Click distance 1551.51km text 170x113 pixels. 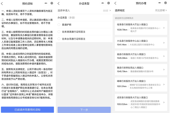[x=122, y=86]
